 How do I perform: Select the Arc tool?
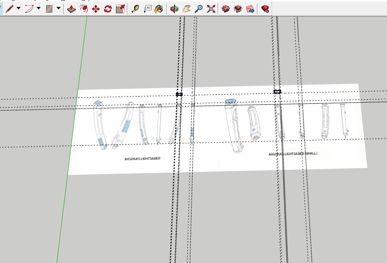coord(29,9)
